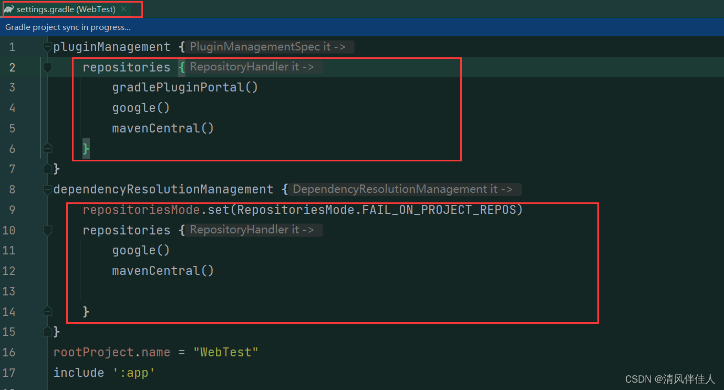Image resolution: width=724 pixels, height=390 pixels.
Task: Click the ':app' string on line 17
Action: click(134, 373)
